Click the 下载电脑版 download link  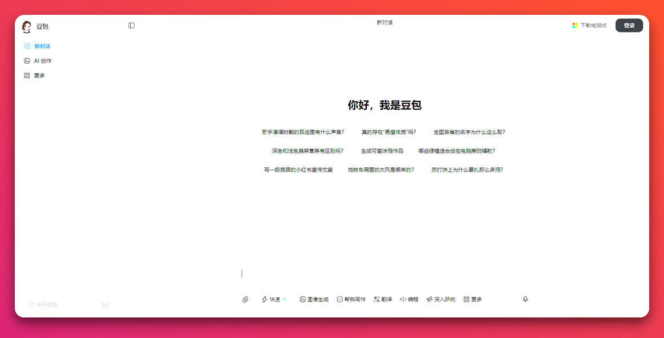(x=589, y=25)
